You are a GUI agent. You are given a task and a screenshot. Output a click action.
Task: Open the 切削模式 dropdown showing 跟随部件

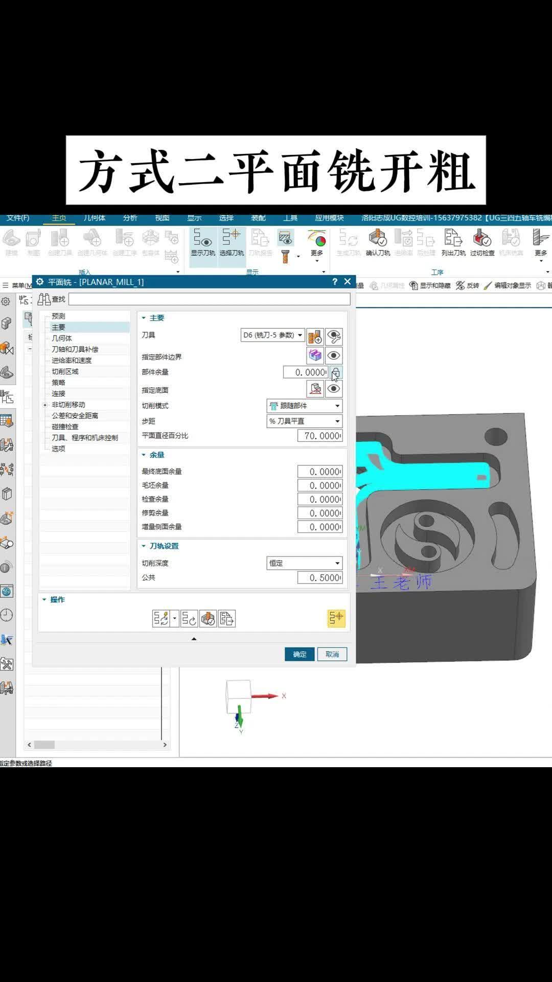pyautogui.click(x=305, y=406)
